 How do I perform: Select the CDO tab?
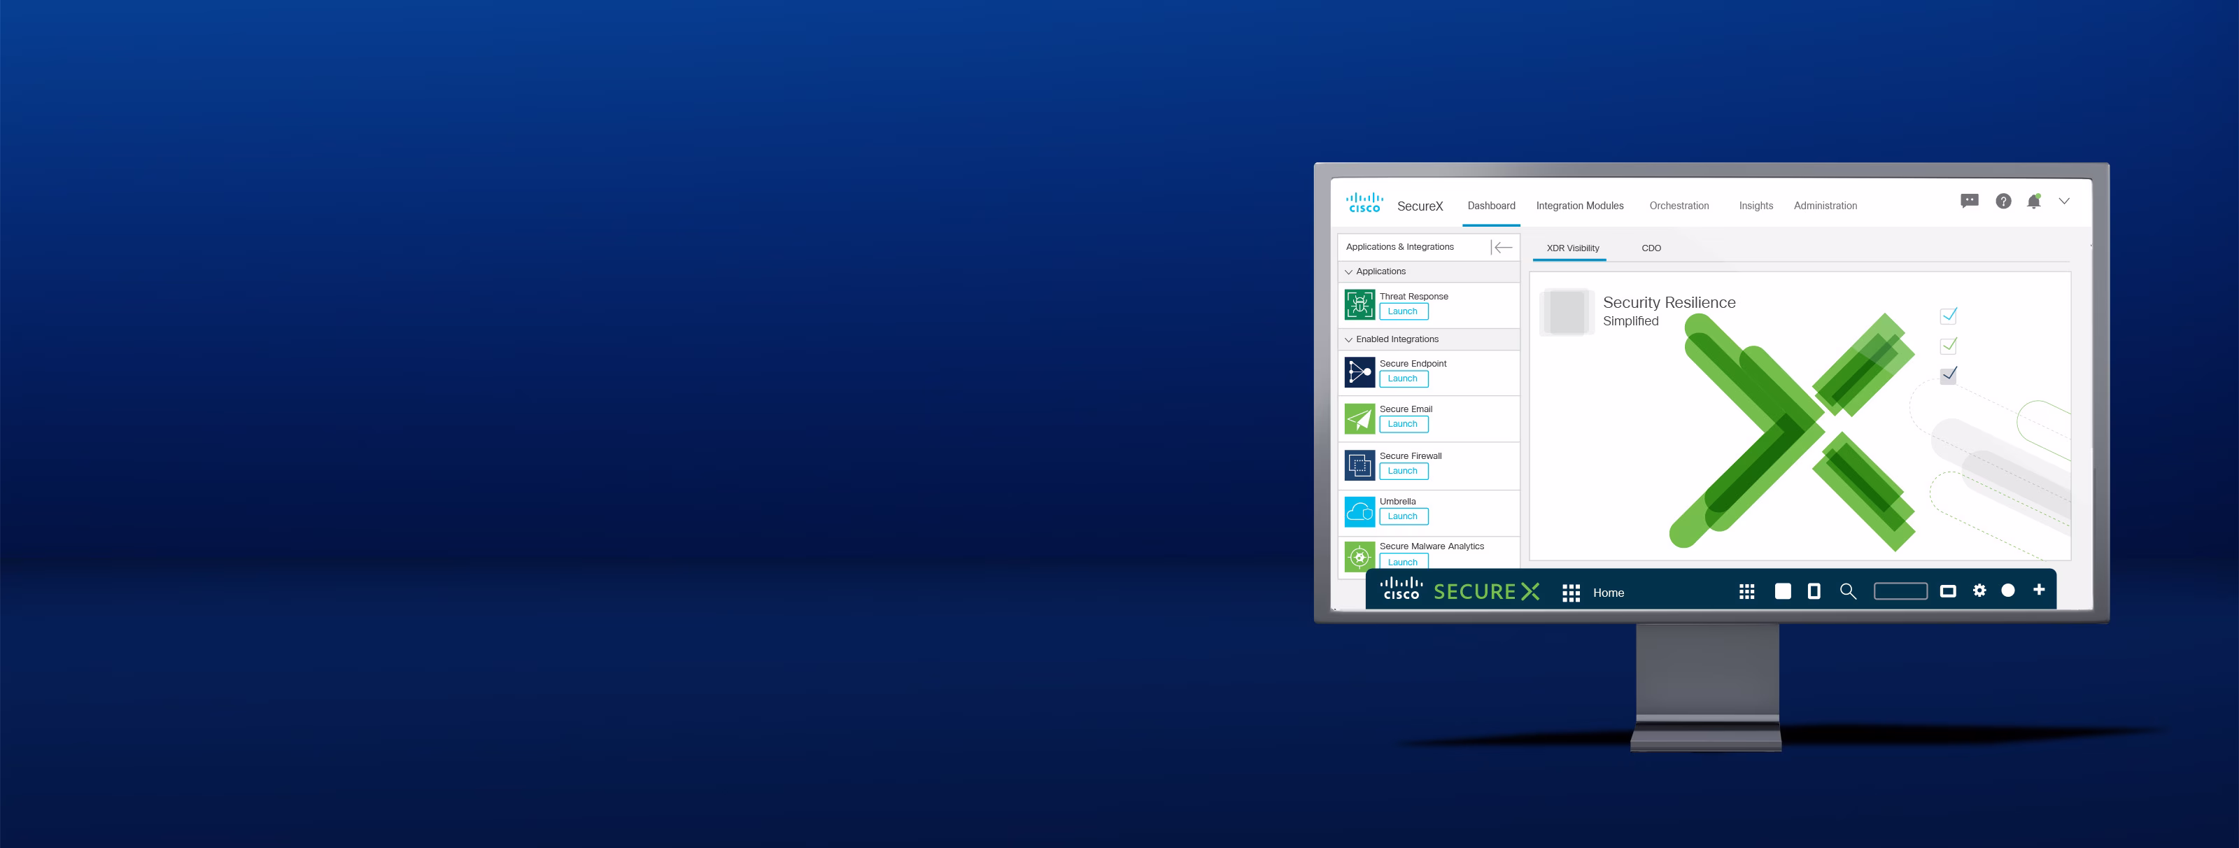click(1651, 248)
